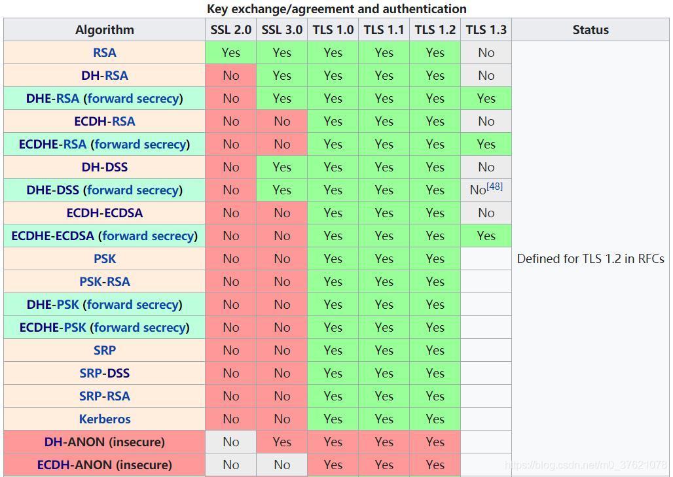
Task: Open the ECDH link in the ECDH-ANON row
Action: [53, 465]
